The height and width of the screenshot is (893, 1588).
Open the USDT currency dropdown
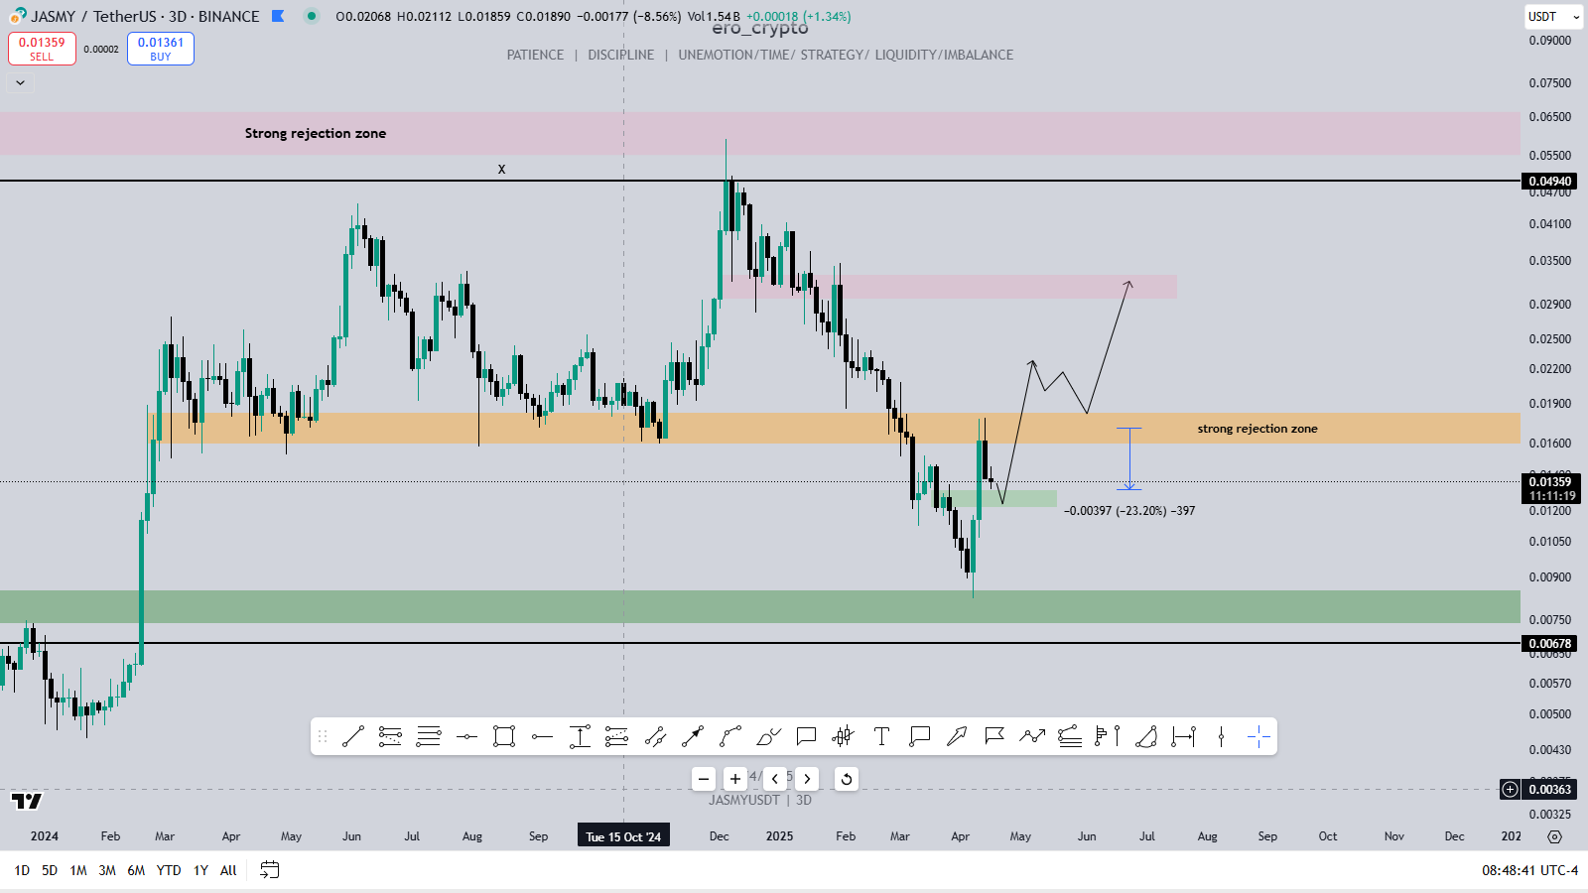(x=1554, y=16)
